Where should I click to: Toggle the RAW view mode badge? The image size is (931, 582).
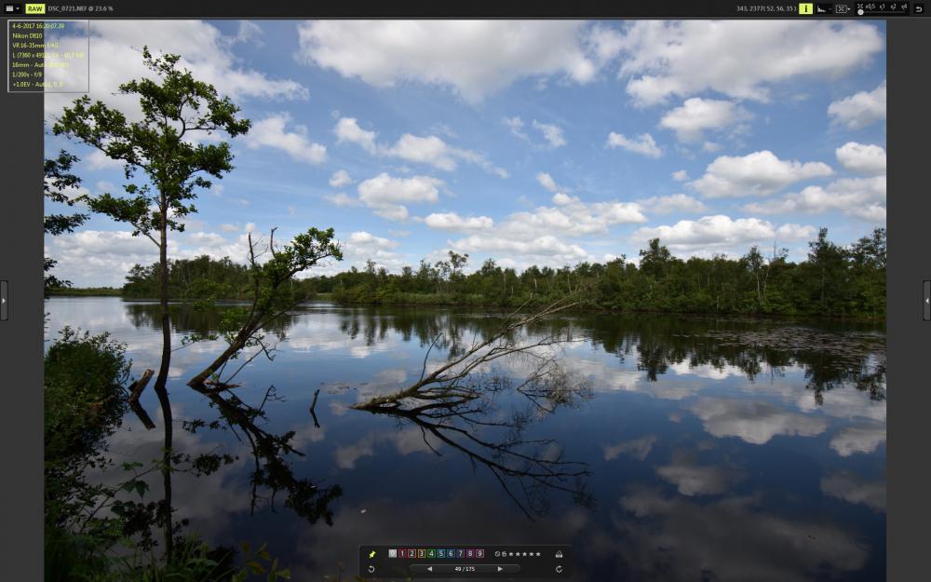[x=35, y=9]
